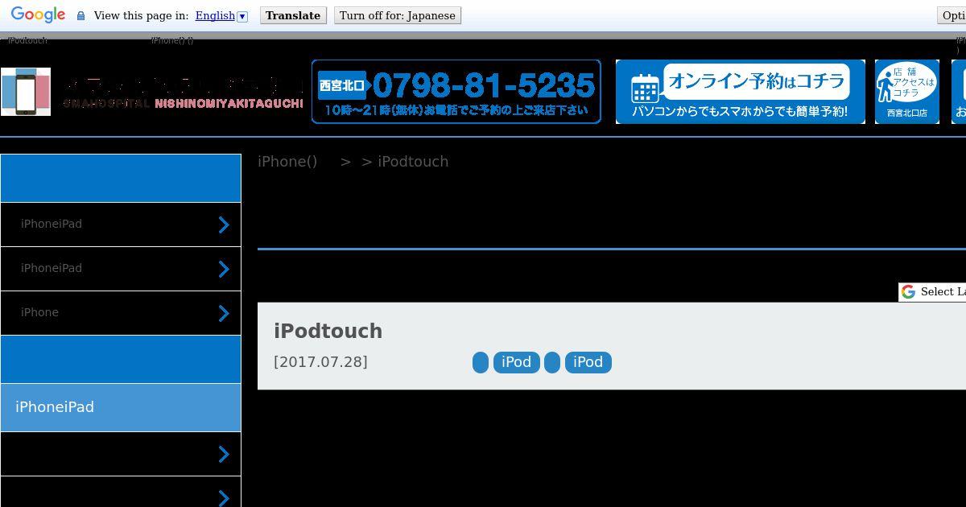Image resolution: width=966 pixels, height=507 pixels.
Task: Open the second iPhoneiPad sidebar item
Action: pyautogui.click(x=121, y=269)
